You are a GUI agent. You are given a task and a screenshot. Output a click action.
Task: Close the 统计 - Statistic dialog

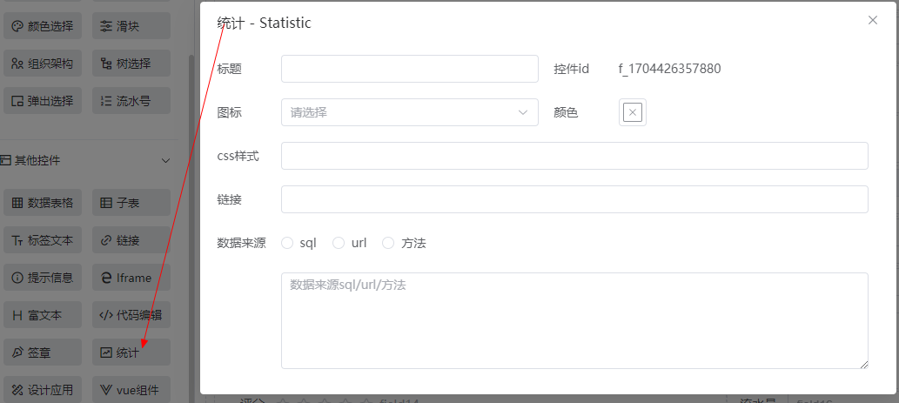[873, 20]
